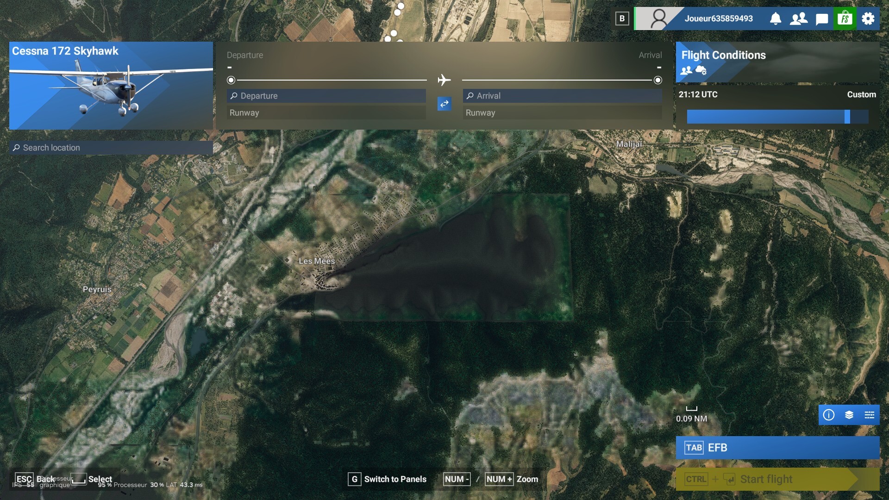Open the departure Runway dropdown
The width and height of the screenshot is (889, 500).
click(326, 113)
